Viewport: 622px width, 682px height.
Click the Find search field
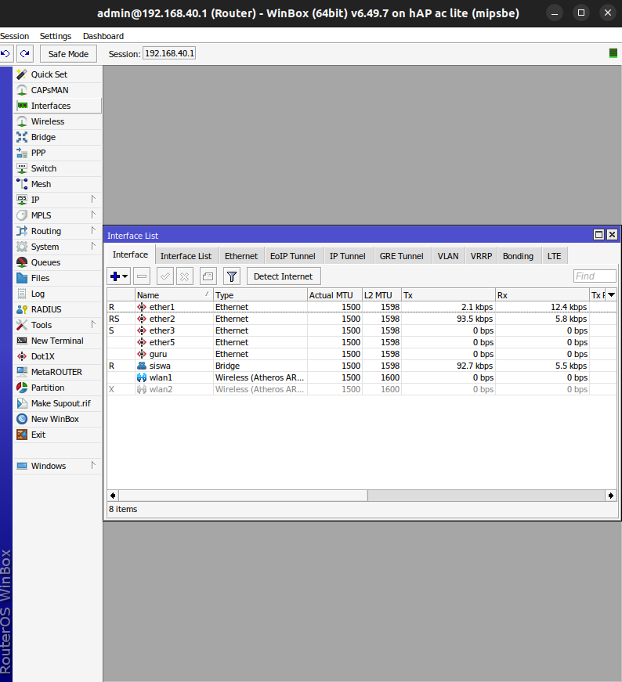595,276
